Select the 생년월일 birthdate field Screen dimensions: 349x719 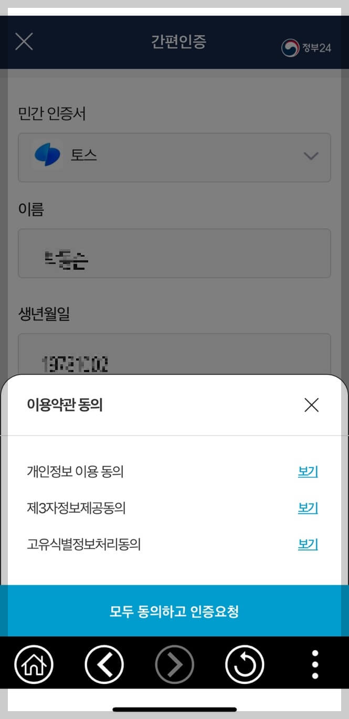point(174,357)
